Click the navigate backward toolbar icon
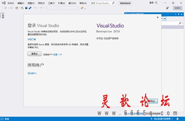Viewport: 185px width, 121px height. [6, 8]
